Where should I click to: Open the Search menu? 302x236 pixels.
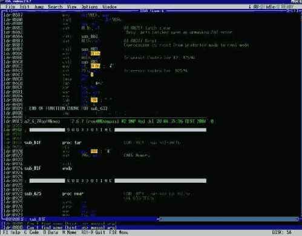[55, 7]
